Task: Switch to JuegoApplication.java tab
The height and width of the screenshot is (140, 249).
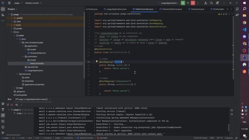Action: pos(115,9)
